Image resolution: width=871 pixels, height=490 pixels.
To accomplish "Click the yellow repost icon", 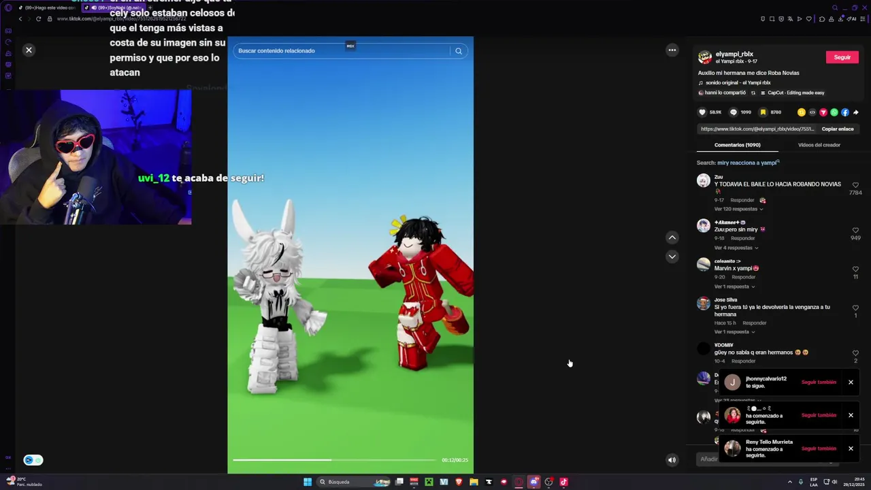I will [801, 112].
